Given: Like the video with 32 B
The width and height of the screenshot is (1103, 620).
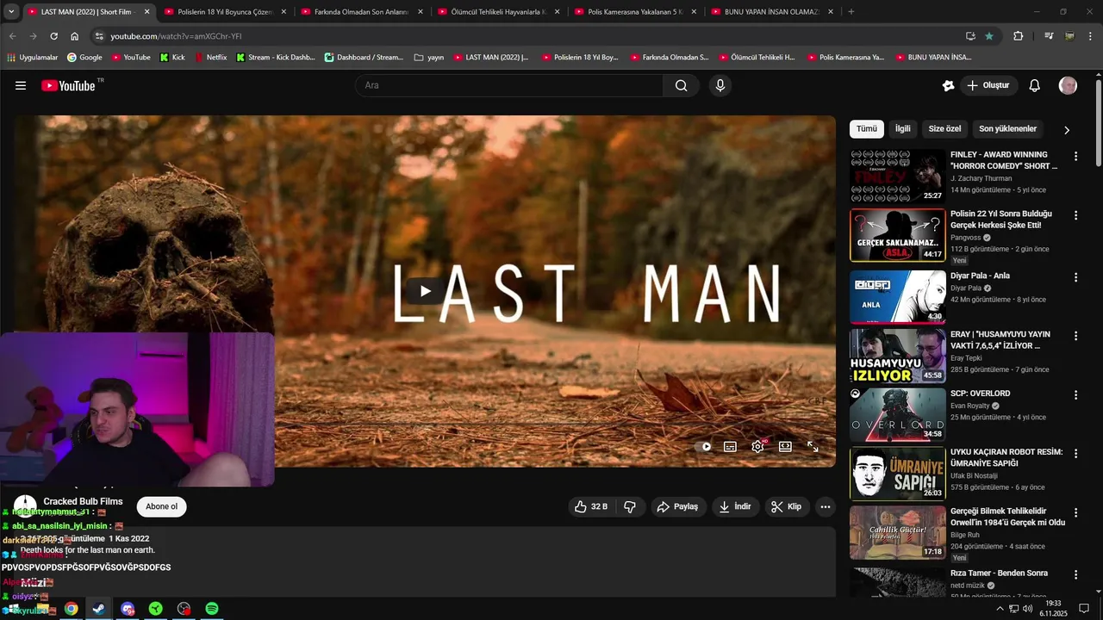Looking at the screenshot, I should [591, 506].
